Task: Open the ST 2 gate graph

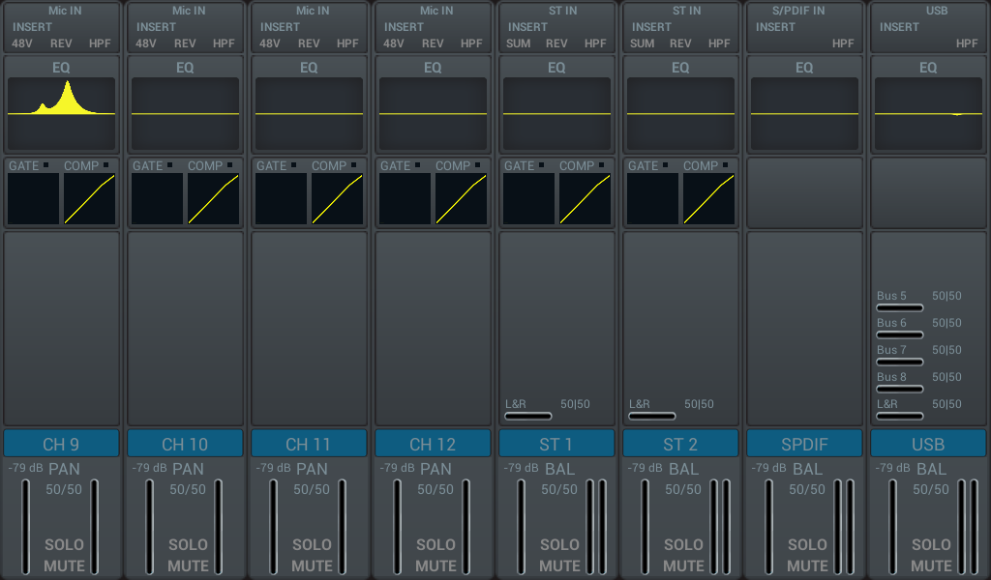Action: tap(653, 199)
